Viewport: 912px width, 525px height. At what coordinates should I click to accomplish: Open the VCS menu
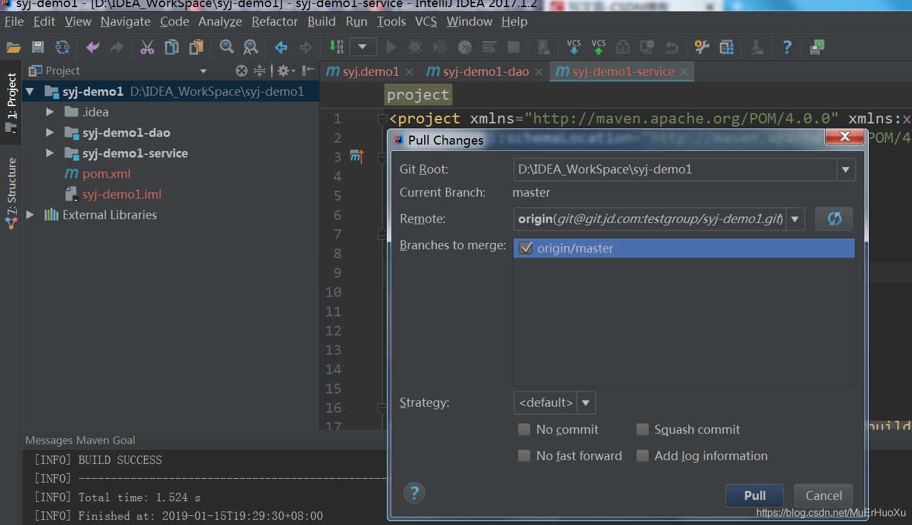coord(426,21)
